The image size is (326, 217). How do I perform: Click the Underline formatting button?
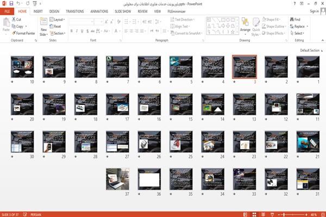pyautogui.click(x=82, y=31)
